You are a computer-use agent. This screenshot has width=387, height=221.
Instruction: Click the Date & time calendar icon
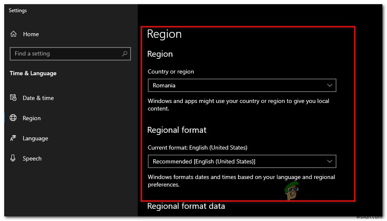point(13,97)
